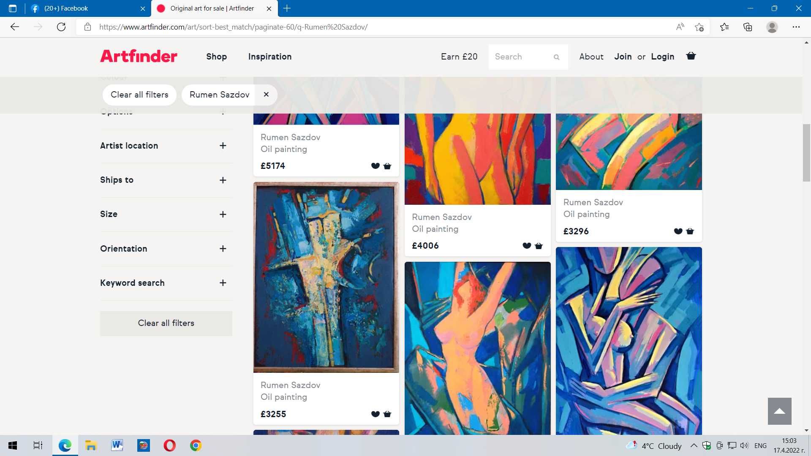811x456 pixels.
Task: Click the Artfinder logo
Action: [139, 56]
